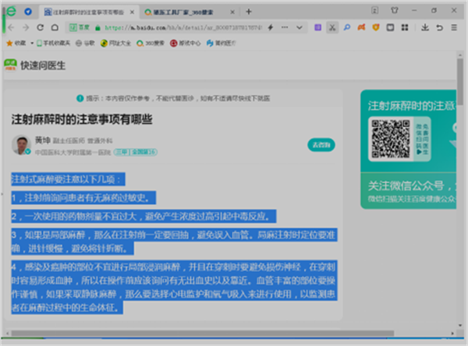The image size is (468, 346).
Task: Click the QR code image in sidebar
Action: (x=391, y=139)
